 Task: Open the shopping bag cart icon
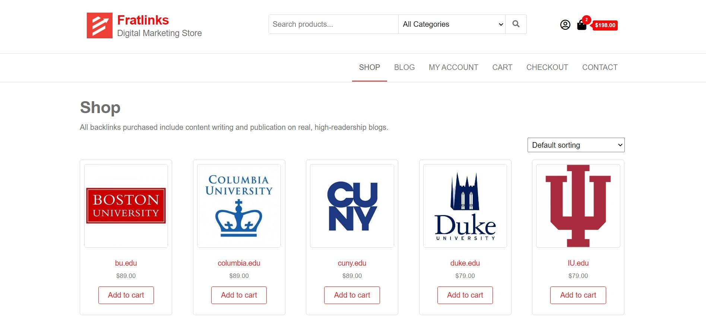(582, 25)
